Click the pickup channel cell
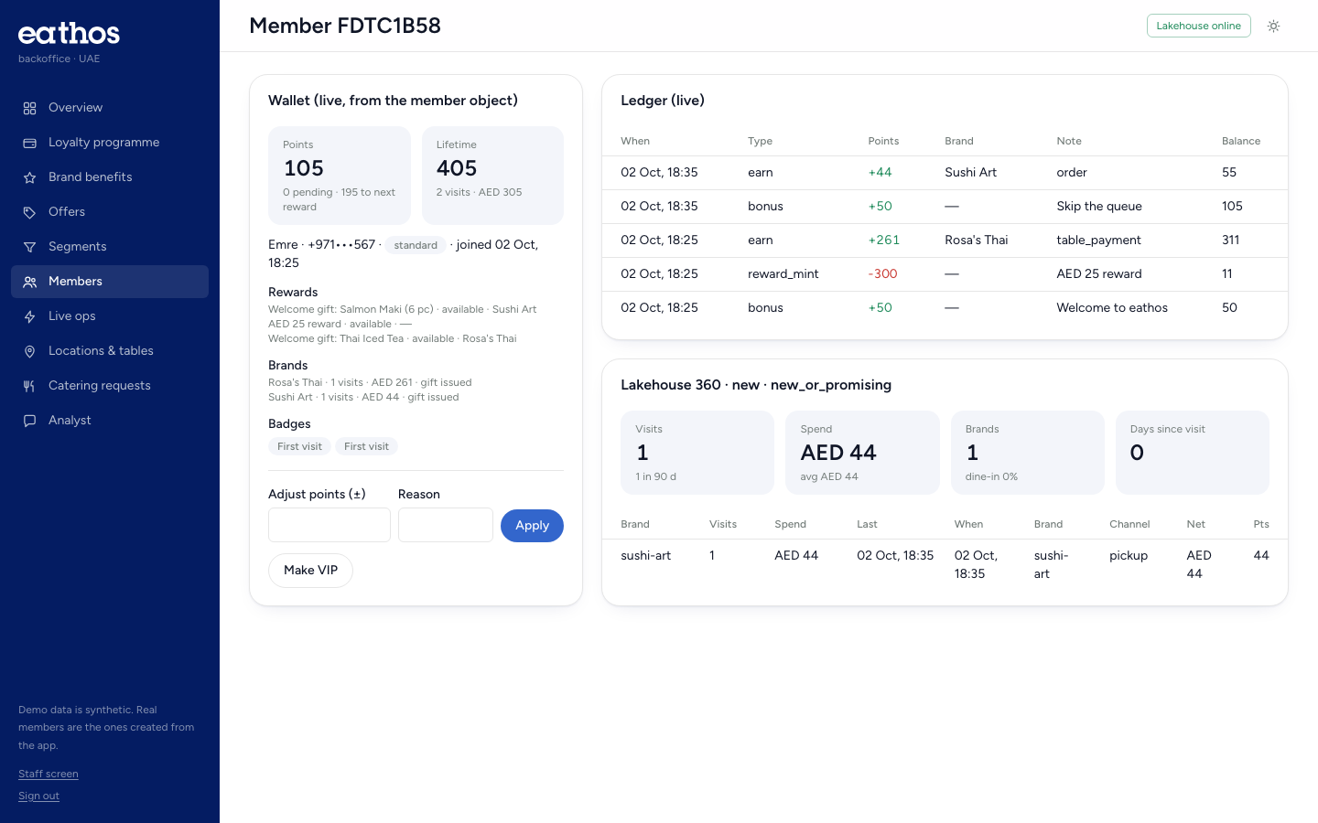Viewport: 1318px width, 823px height. click(1129, 555)
